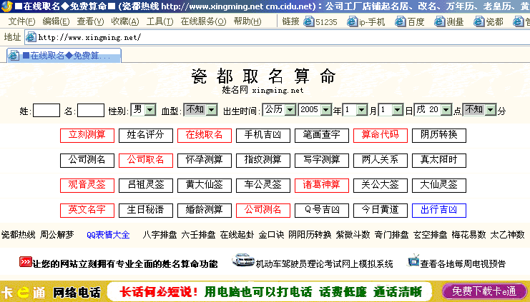Click the 写字测算 button

click(322, 160)
